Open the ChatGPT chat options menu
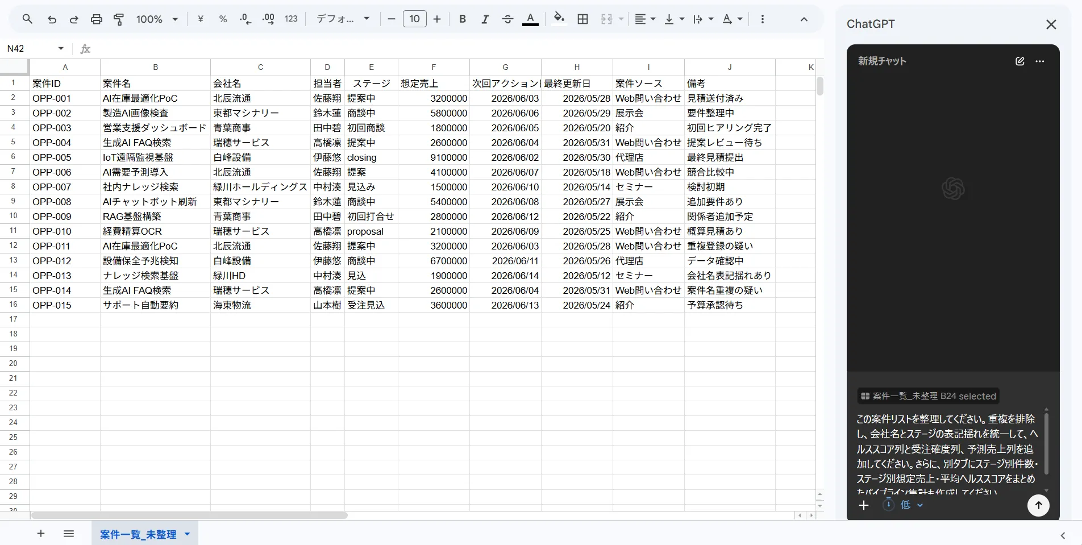This screenshot has width=1082, height=545. (x=1040, y=61)
